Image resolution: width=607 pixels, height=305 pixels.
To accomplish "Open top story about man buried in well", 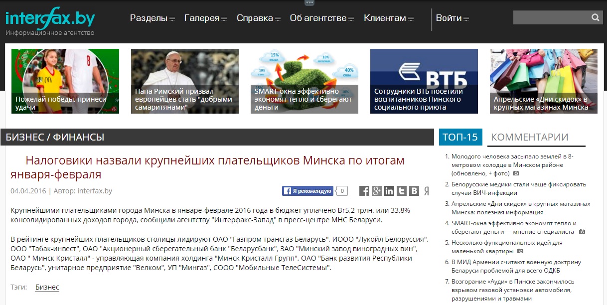I will click(x=512, y=165).
